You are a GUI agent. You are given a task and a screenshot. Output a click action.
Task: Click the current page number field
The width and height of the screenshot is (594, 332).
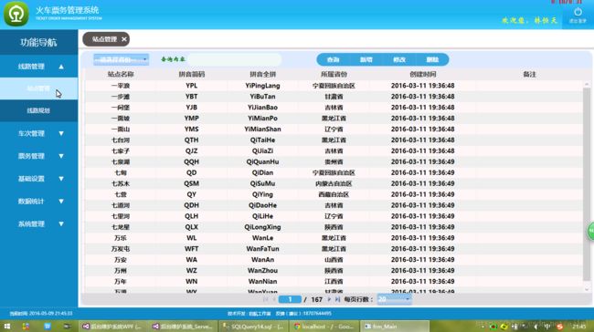[290, 299]
